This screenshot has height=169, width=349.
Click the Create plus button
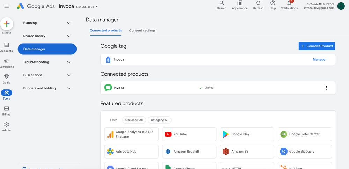(7, 24)
